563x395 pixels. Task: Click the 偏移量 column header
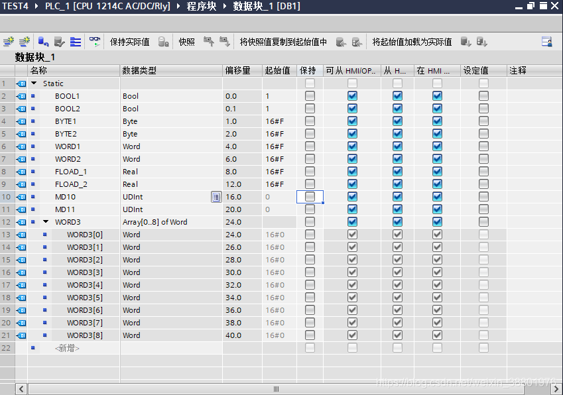point(242,71)
